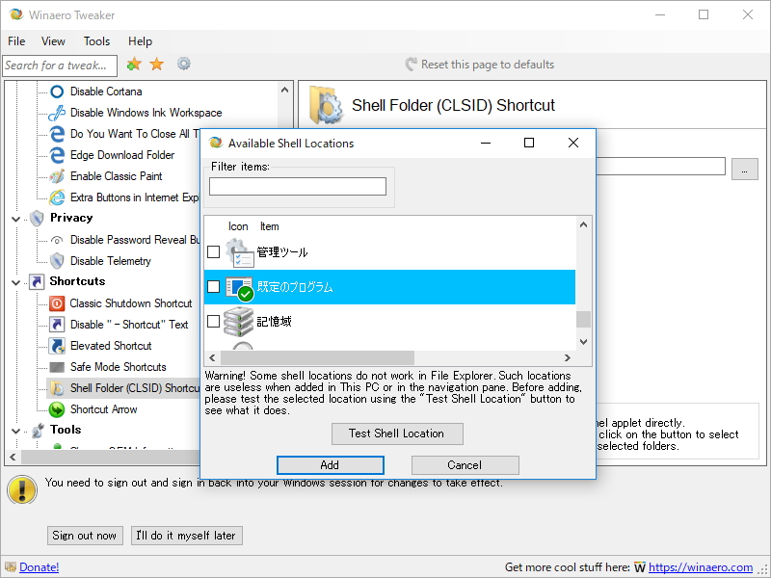Maximize the Available Shell Locations dialog
Image resolution: width=771 pixels, height=578 pixels.
(x=529, y=143)
